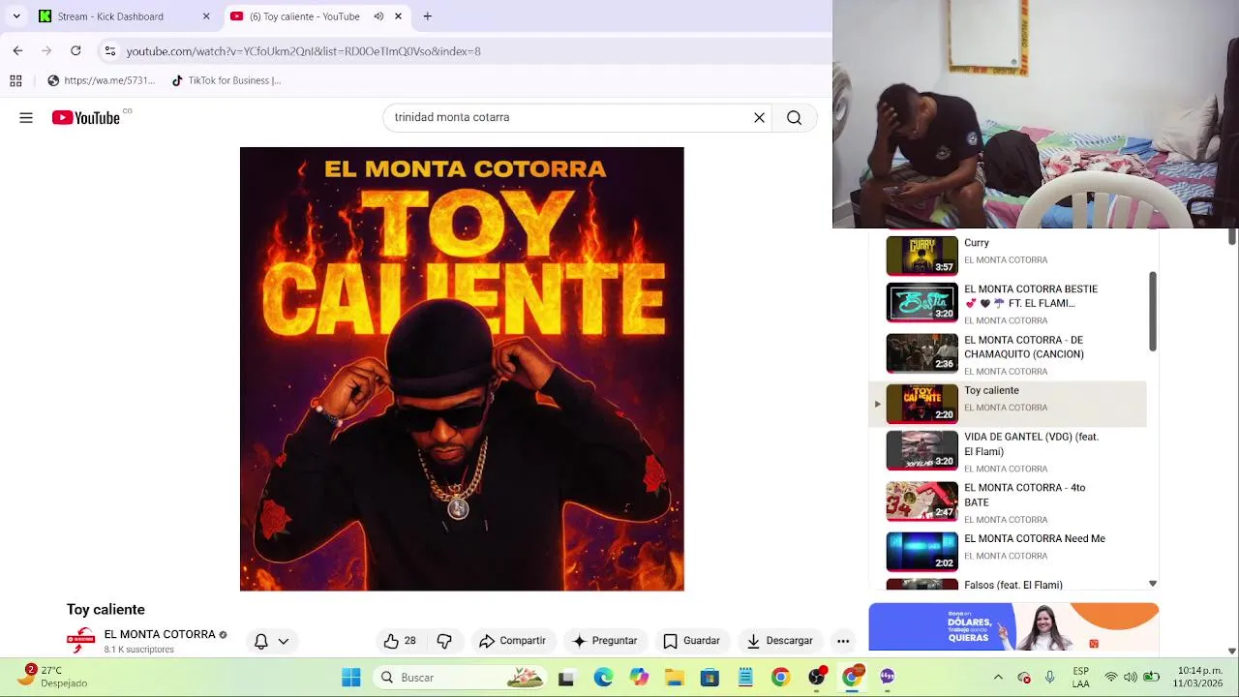The image size is (1239, 697).
Task: Open Task View from taskbar
Action: 566,678
